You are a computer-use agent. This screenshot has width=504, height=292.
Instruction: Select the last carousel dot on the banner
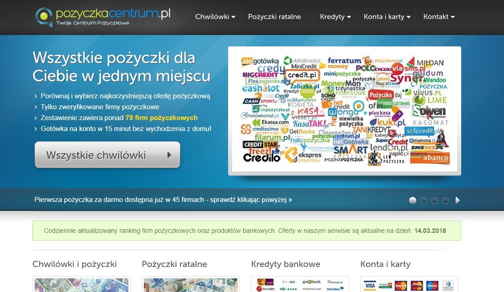coord(445,200)
